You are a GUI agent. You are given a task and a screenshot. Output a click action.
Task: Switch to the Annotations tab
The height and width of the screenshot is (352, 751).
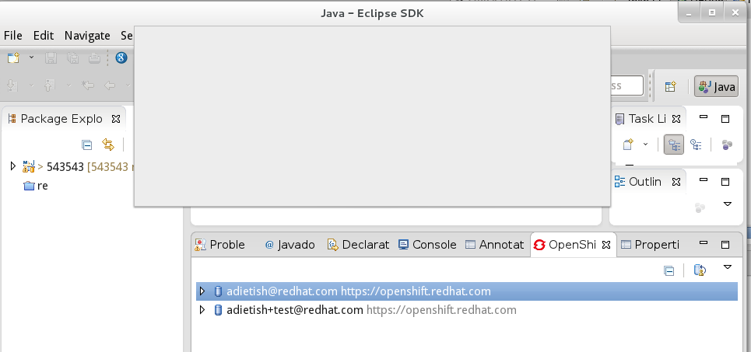click(x=495, y=245)
